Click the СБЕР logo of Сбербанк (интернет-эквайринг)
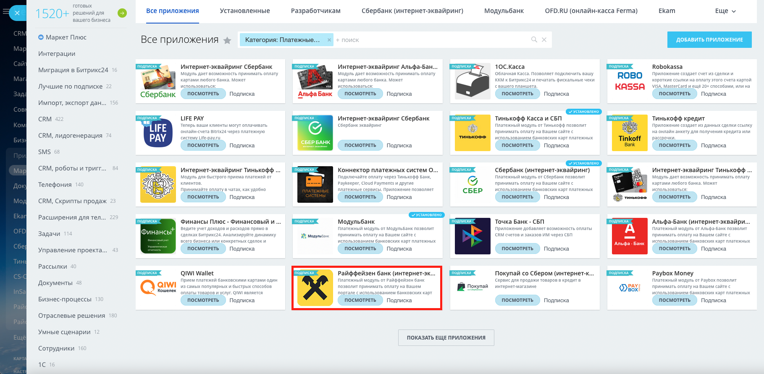 coord(473,184)
